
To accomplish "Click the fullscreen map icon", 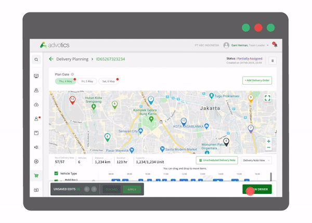I will (267, 98).
